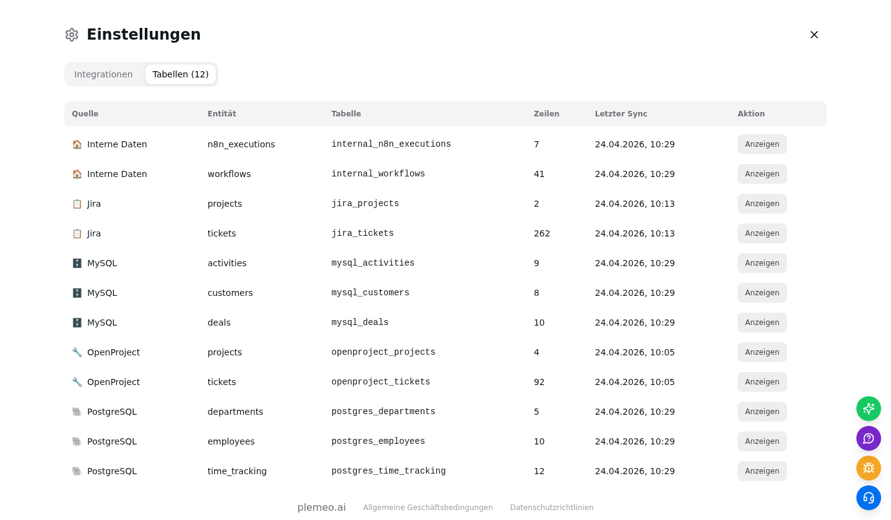Image resolution: width=891 pixels, height=520 pixels.
Task: Click the Quelle column header
Action: pyautogui.click(x=85, y=114)
